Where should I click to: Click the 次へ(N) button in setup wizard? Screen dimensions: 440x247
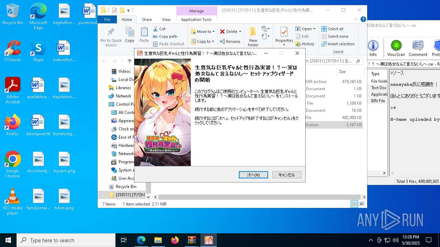253,175
